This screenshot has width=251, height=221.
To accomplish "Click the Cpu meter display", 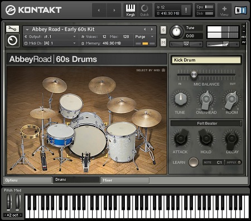I will pos(205,7).
